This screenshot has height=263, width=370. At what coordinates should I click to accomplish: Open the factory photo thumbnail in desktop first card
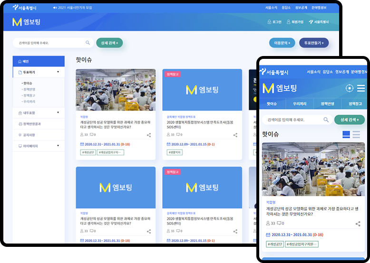click(116, 90)
